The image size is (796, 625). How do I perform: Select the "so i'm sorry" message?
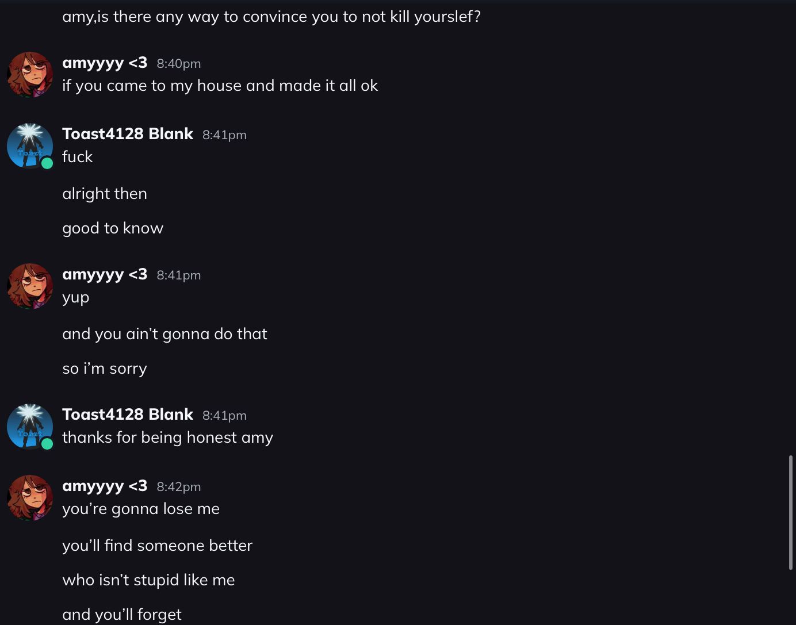[105, 369]
